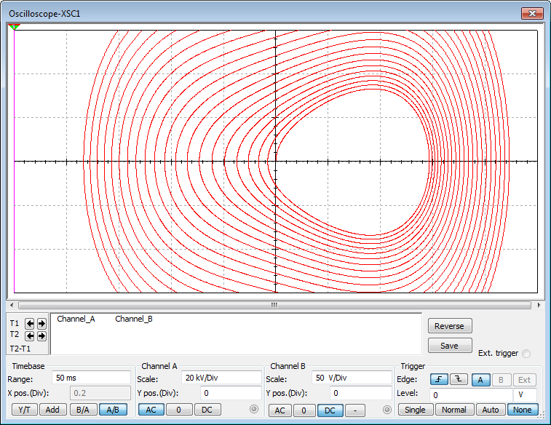Edit Channel A Y pos. field

(231, 393)
